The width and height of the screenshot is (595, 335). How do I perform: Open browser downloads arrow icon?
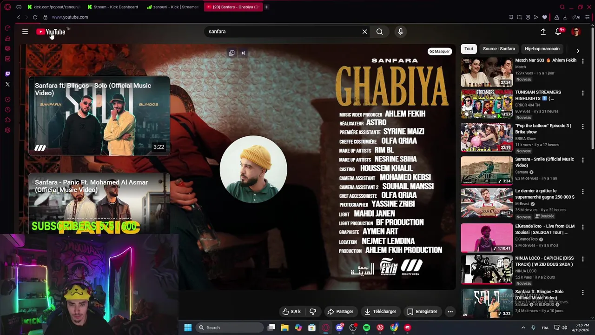pyautogui.click(x=565, y=17)
